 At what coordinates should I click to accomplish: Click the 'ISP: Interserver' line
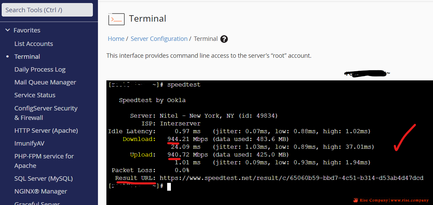(x=171, y=123)
